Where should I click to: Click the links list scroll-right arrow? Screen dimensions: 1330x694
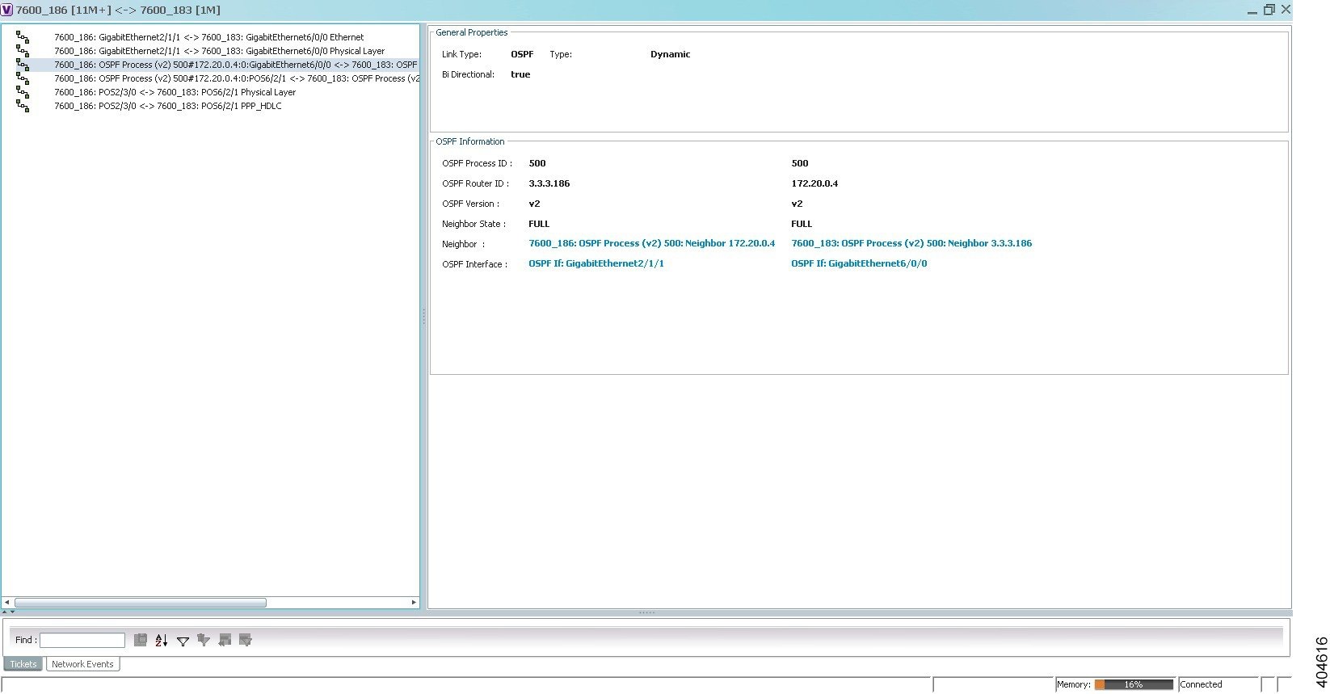coord(414,603)
